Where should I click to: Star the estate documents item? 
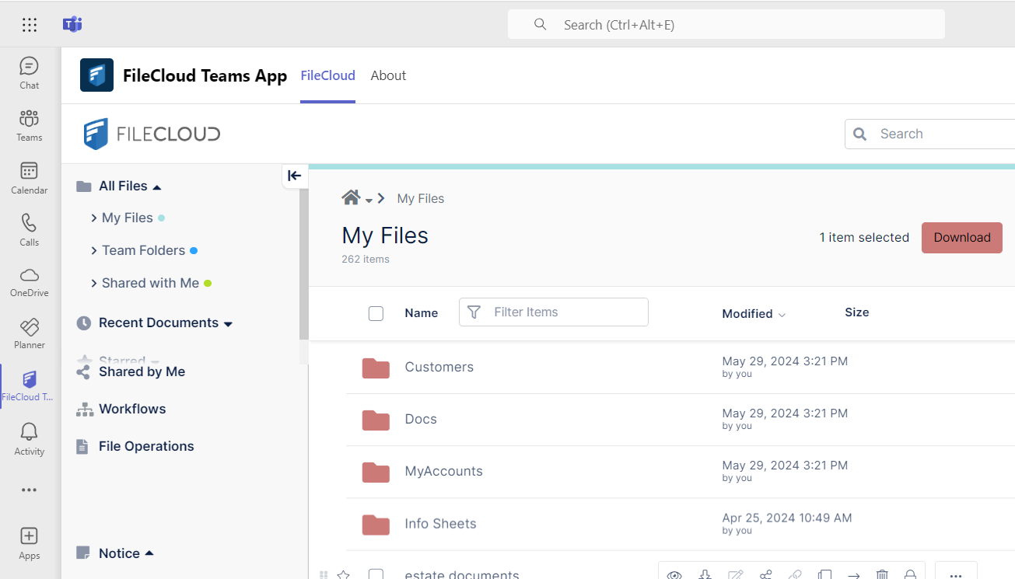tap(343, 574)
